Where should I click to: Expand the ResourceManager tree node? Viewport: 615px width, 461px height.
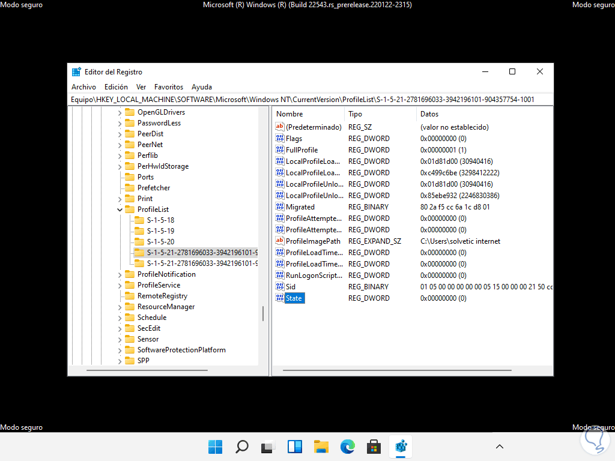pos(120,307)
